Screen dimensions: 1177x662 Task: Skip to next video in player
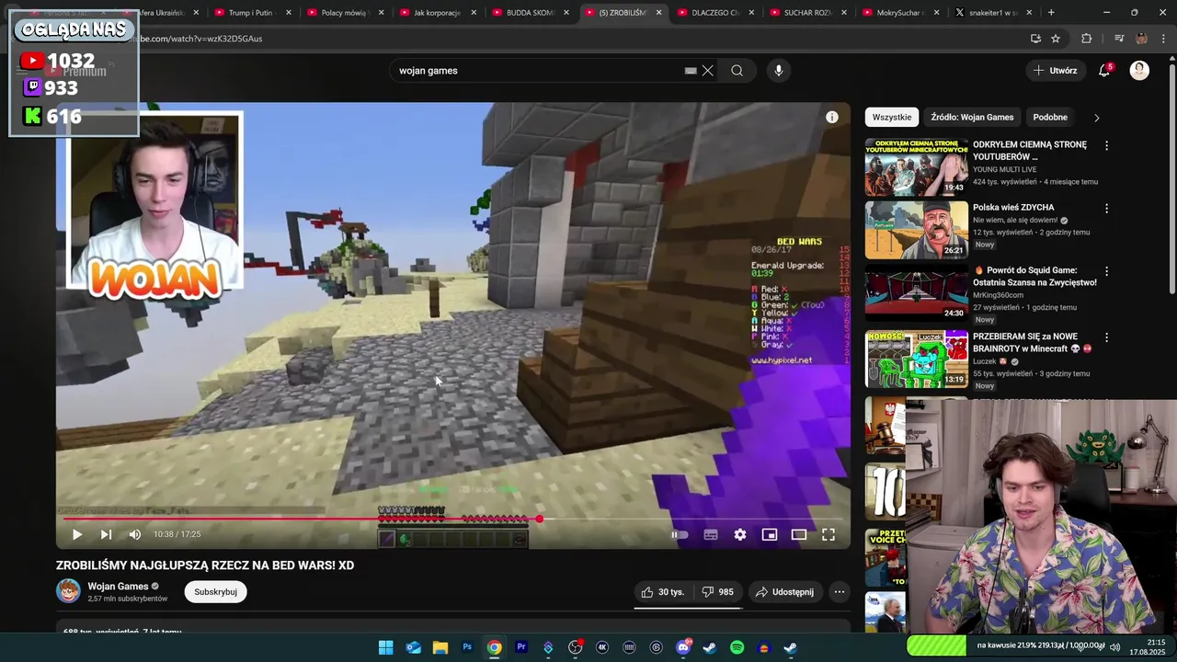tap(106, 534)
